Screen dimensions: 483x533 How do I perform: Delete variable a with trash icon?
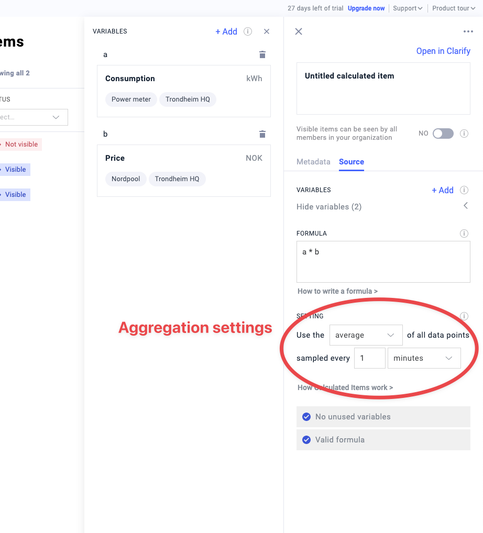pyautogui.click(x=262, y=54)
